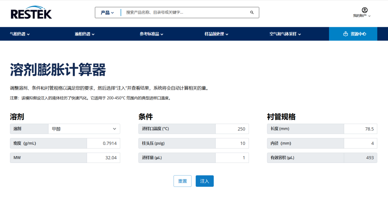Click the chevron beside 样品前处理
The image size is (388, 197).
click(227, 34)
